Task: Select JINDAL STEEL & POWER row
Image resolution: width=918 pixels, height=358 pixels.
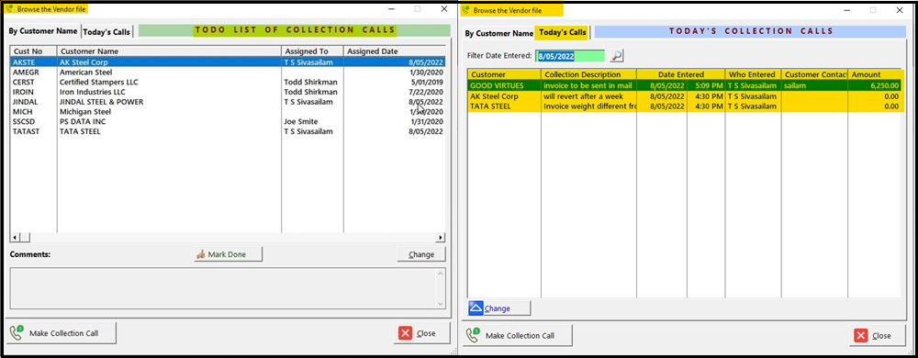Action: 228,102
